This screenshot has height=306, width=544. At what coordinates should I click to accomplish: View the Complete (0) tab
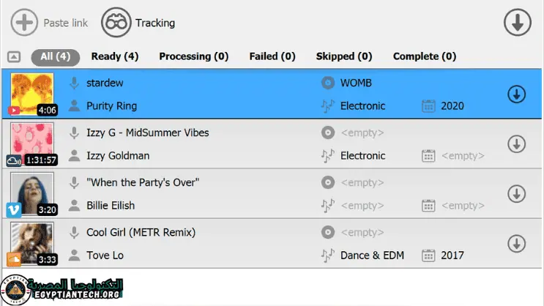tap(424, 56)
